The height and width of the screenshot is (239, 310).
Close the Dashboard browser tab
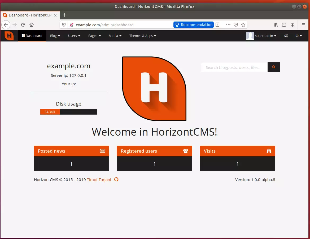(55, 15)
